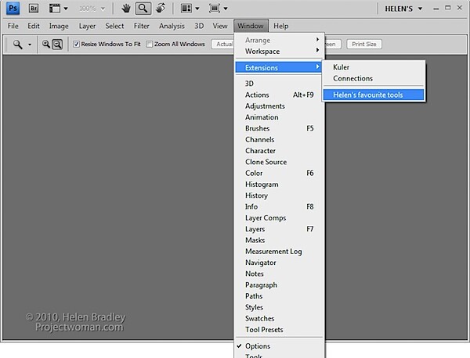This screenshot has width=470, height=358.
Task: Show the Layers panel
Action: pyautogui.click(x=279, y=229)
